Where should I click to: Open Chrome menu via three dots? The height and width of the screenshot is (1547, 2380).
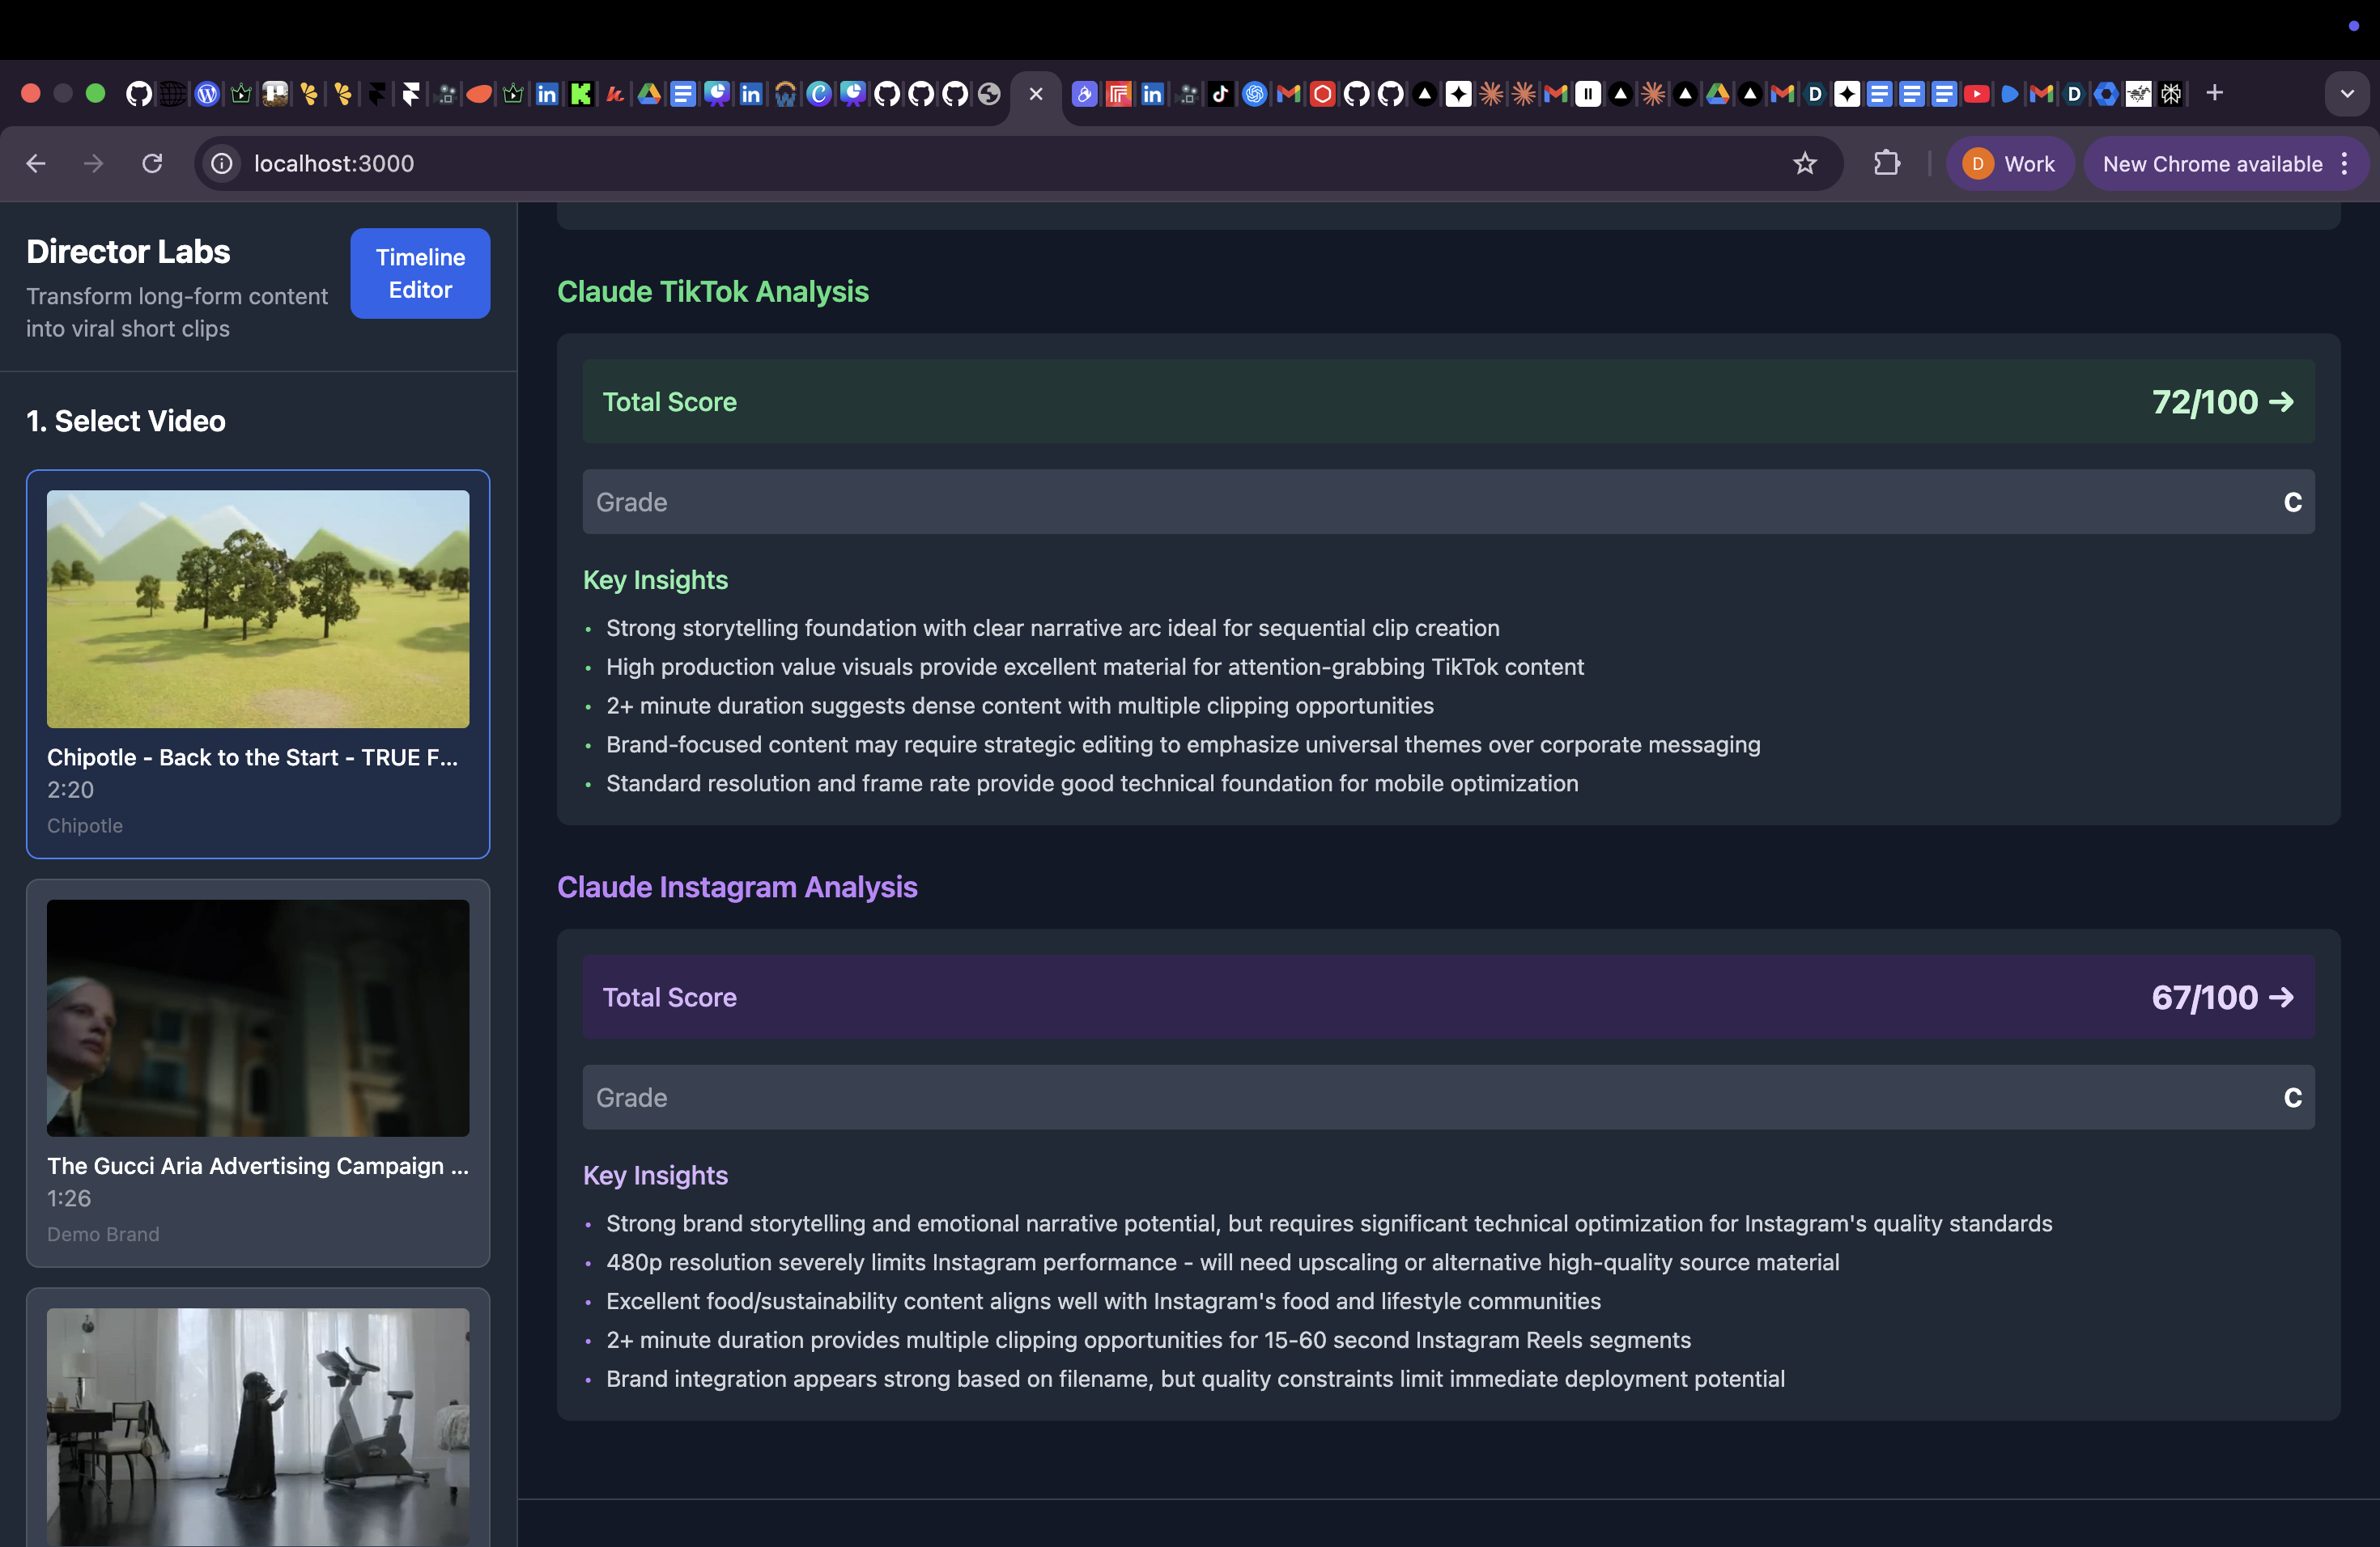(2345, 164)
